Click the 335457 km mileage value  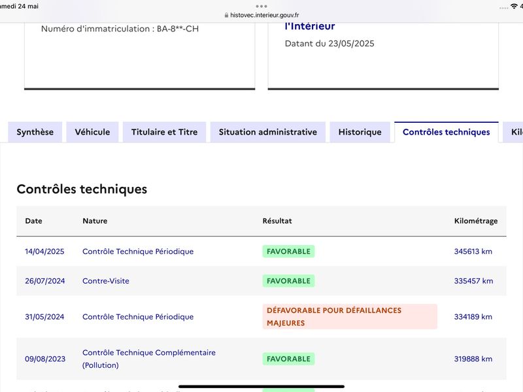tap(473, 281)
